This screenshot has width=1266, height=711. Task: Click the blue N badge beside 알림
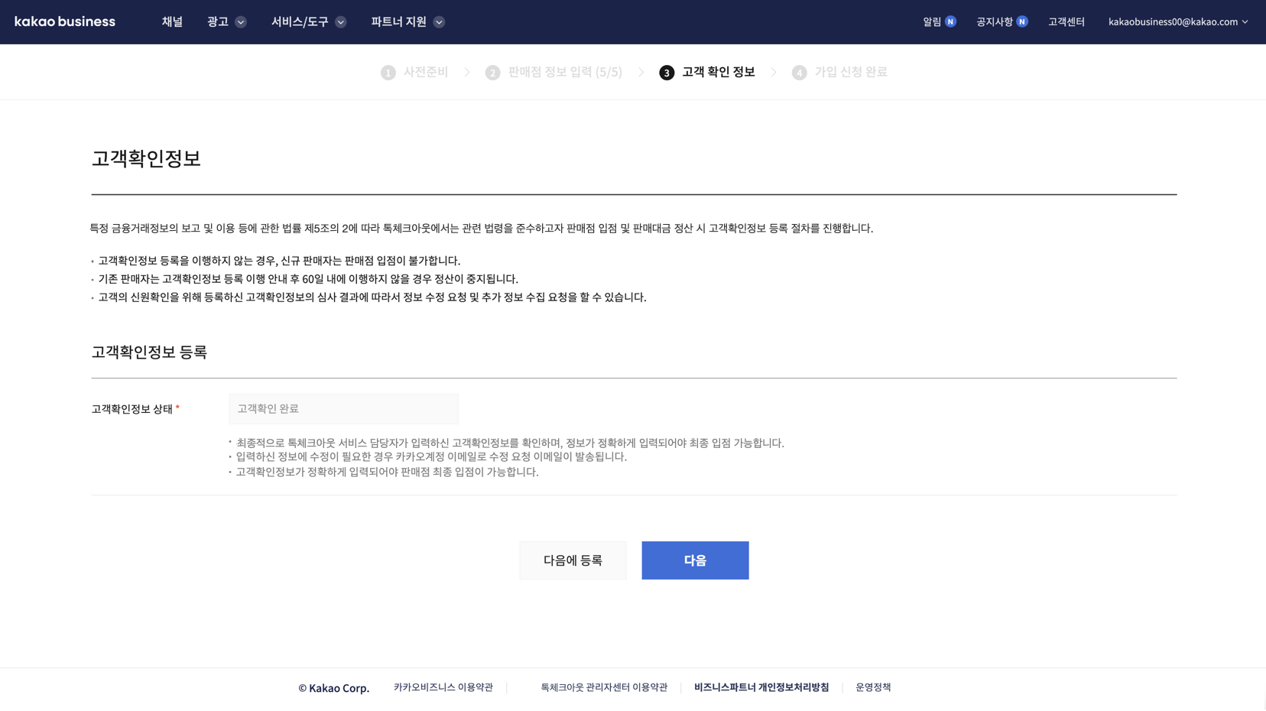950,21
